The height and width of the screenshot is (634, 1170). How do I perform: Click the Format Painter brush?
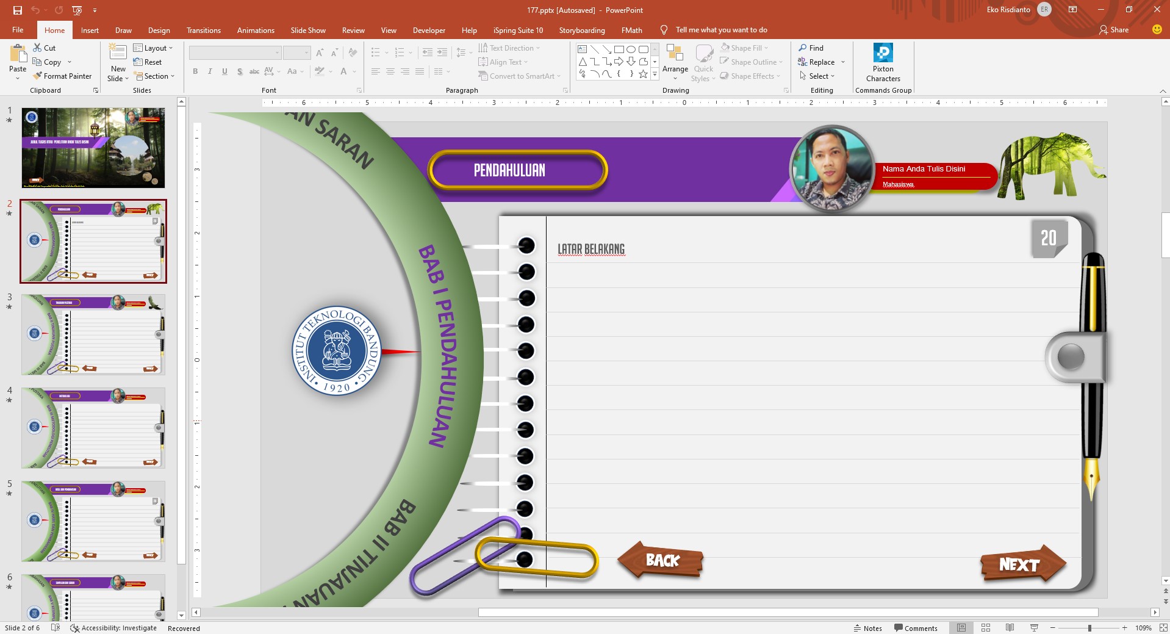click(62, 76)
